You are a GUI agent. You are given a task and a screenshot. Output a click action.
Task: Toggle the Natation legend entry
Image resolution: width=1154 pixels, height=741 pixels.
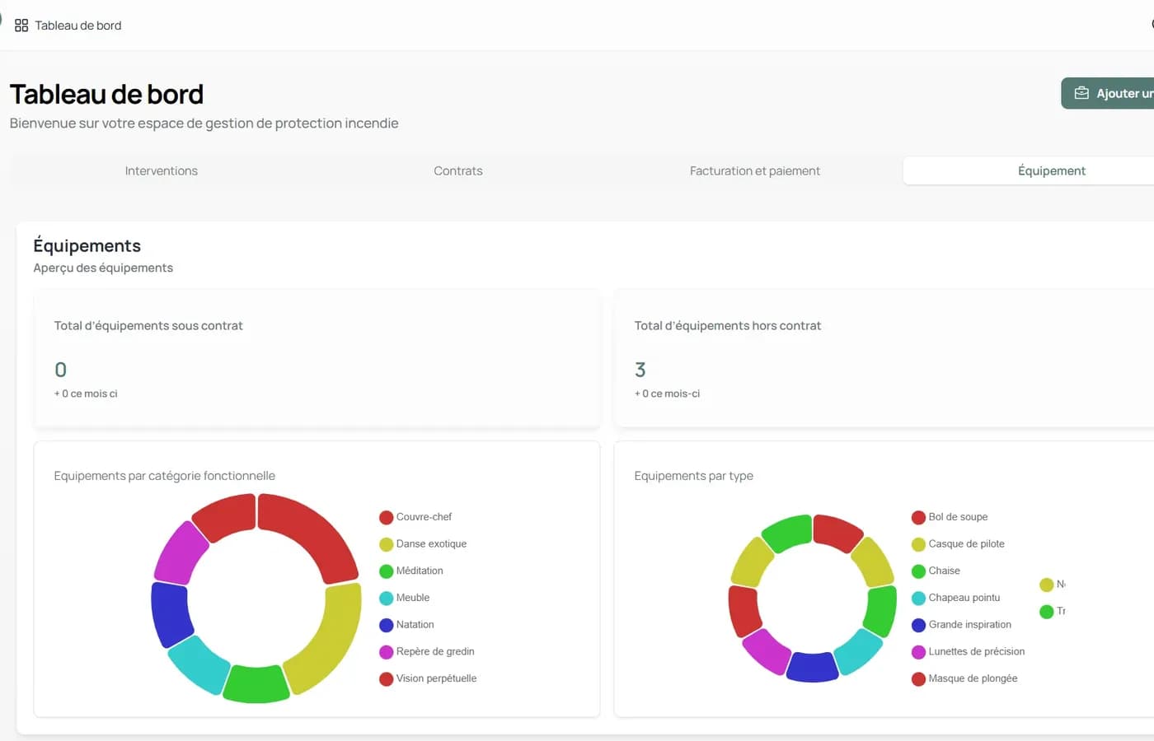[406, 625]
